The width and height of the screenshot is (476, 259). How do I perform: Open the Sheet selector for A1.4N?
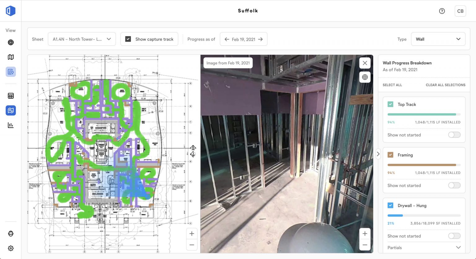[82, 39]
